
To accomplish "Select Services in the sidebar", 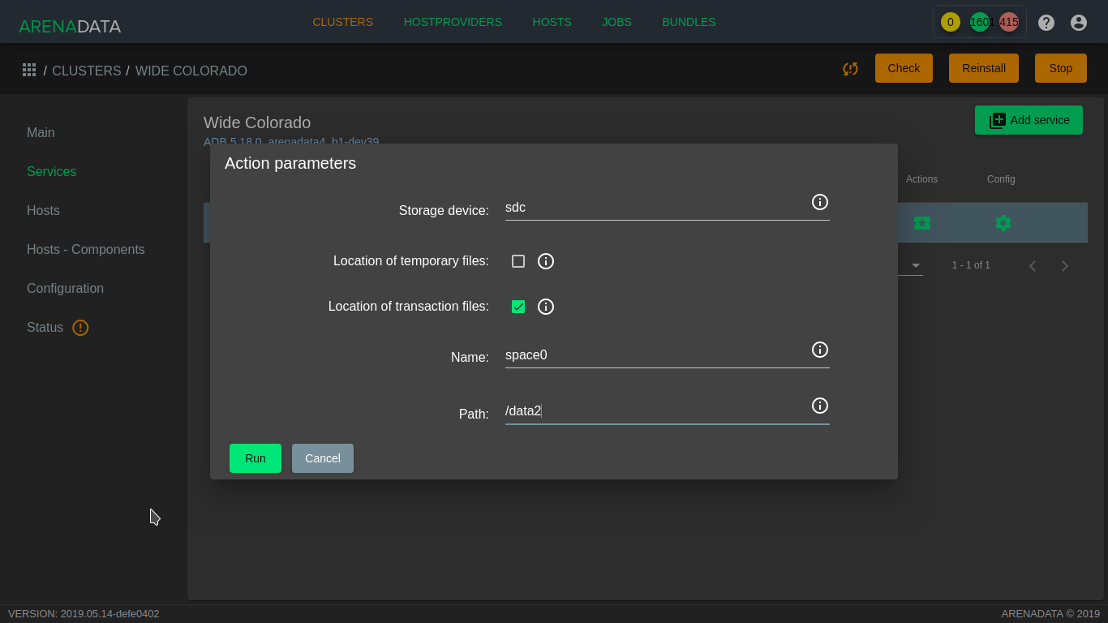I will pyautogui.click(x=51, y=172).
